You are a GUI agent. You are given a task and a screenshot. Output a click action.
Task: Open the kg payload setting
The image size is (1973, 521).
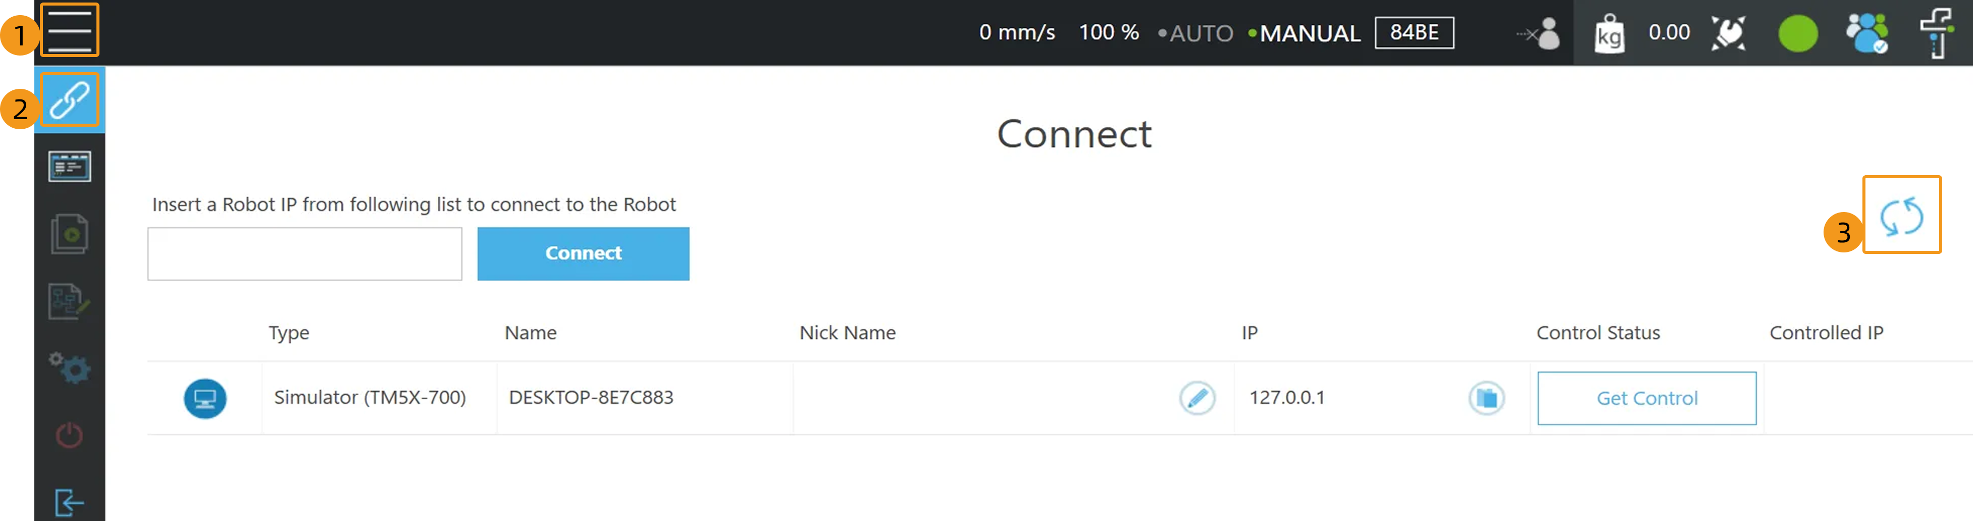coord(1609,34)
